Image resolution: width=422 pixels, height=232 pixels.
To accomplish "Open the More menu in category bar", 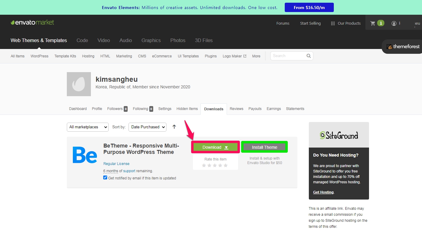I will click(256, 56).
